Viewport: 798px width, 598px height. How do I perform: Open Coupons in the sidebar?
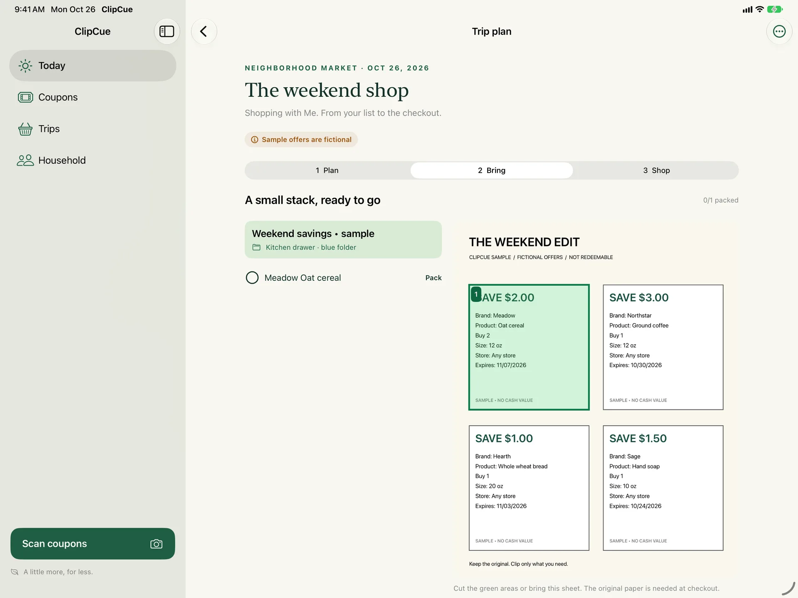(x=93, y=97)
